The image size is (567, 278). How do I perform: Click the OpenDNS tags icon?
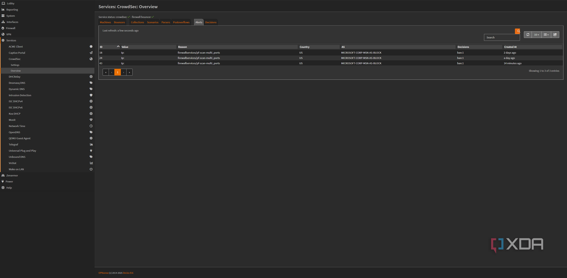coord(91,132)
